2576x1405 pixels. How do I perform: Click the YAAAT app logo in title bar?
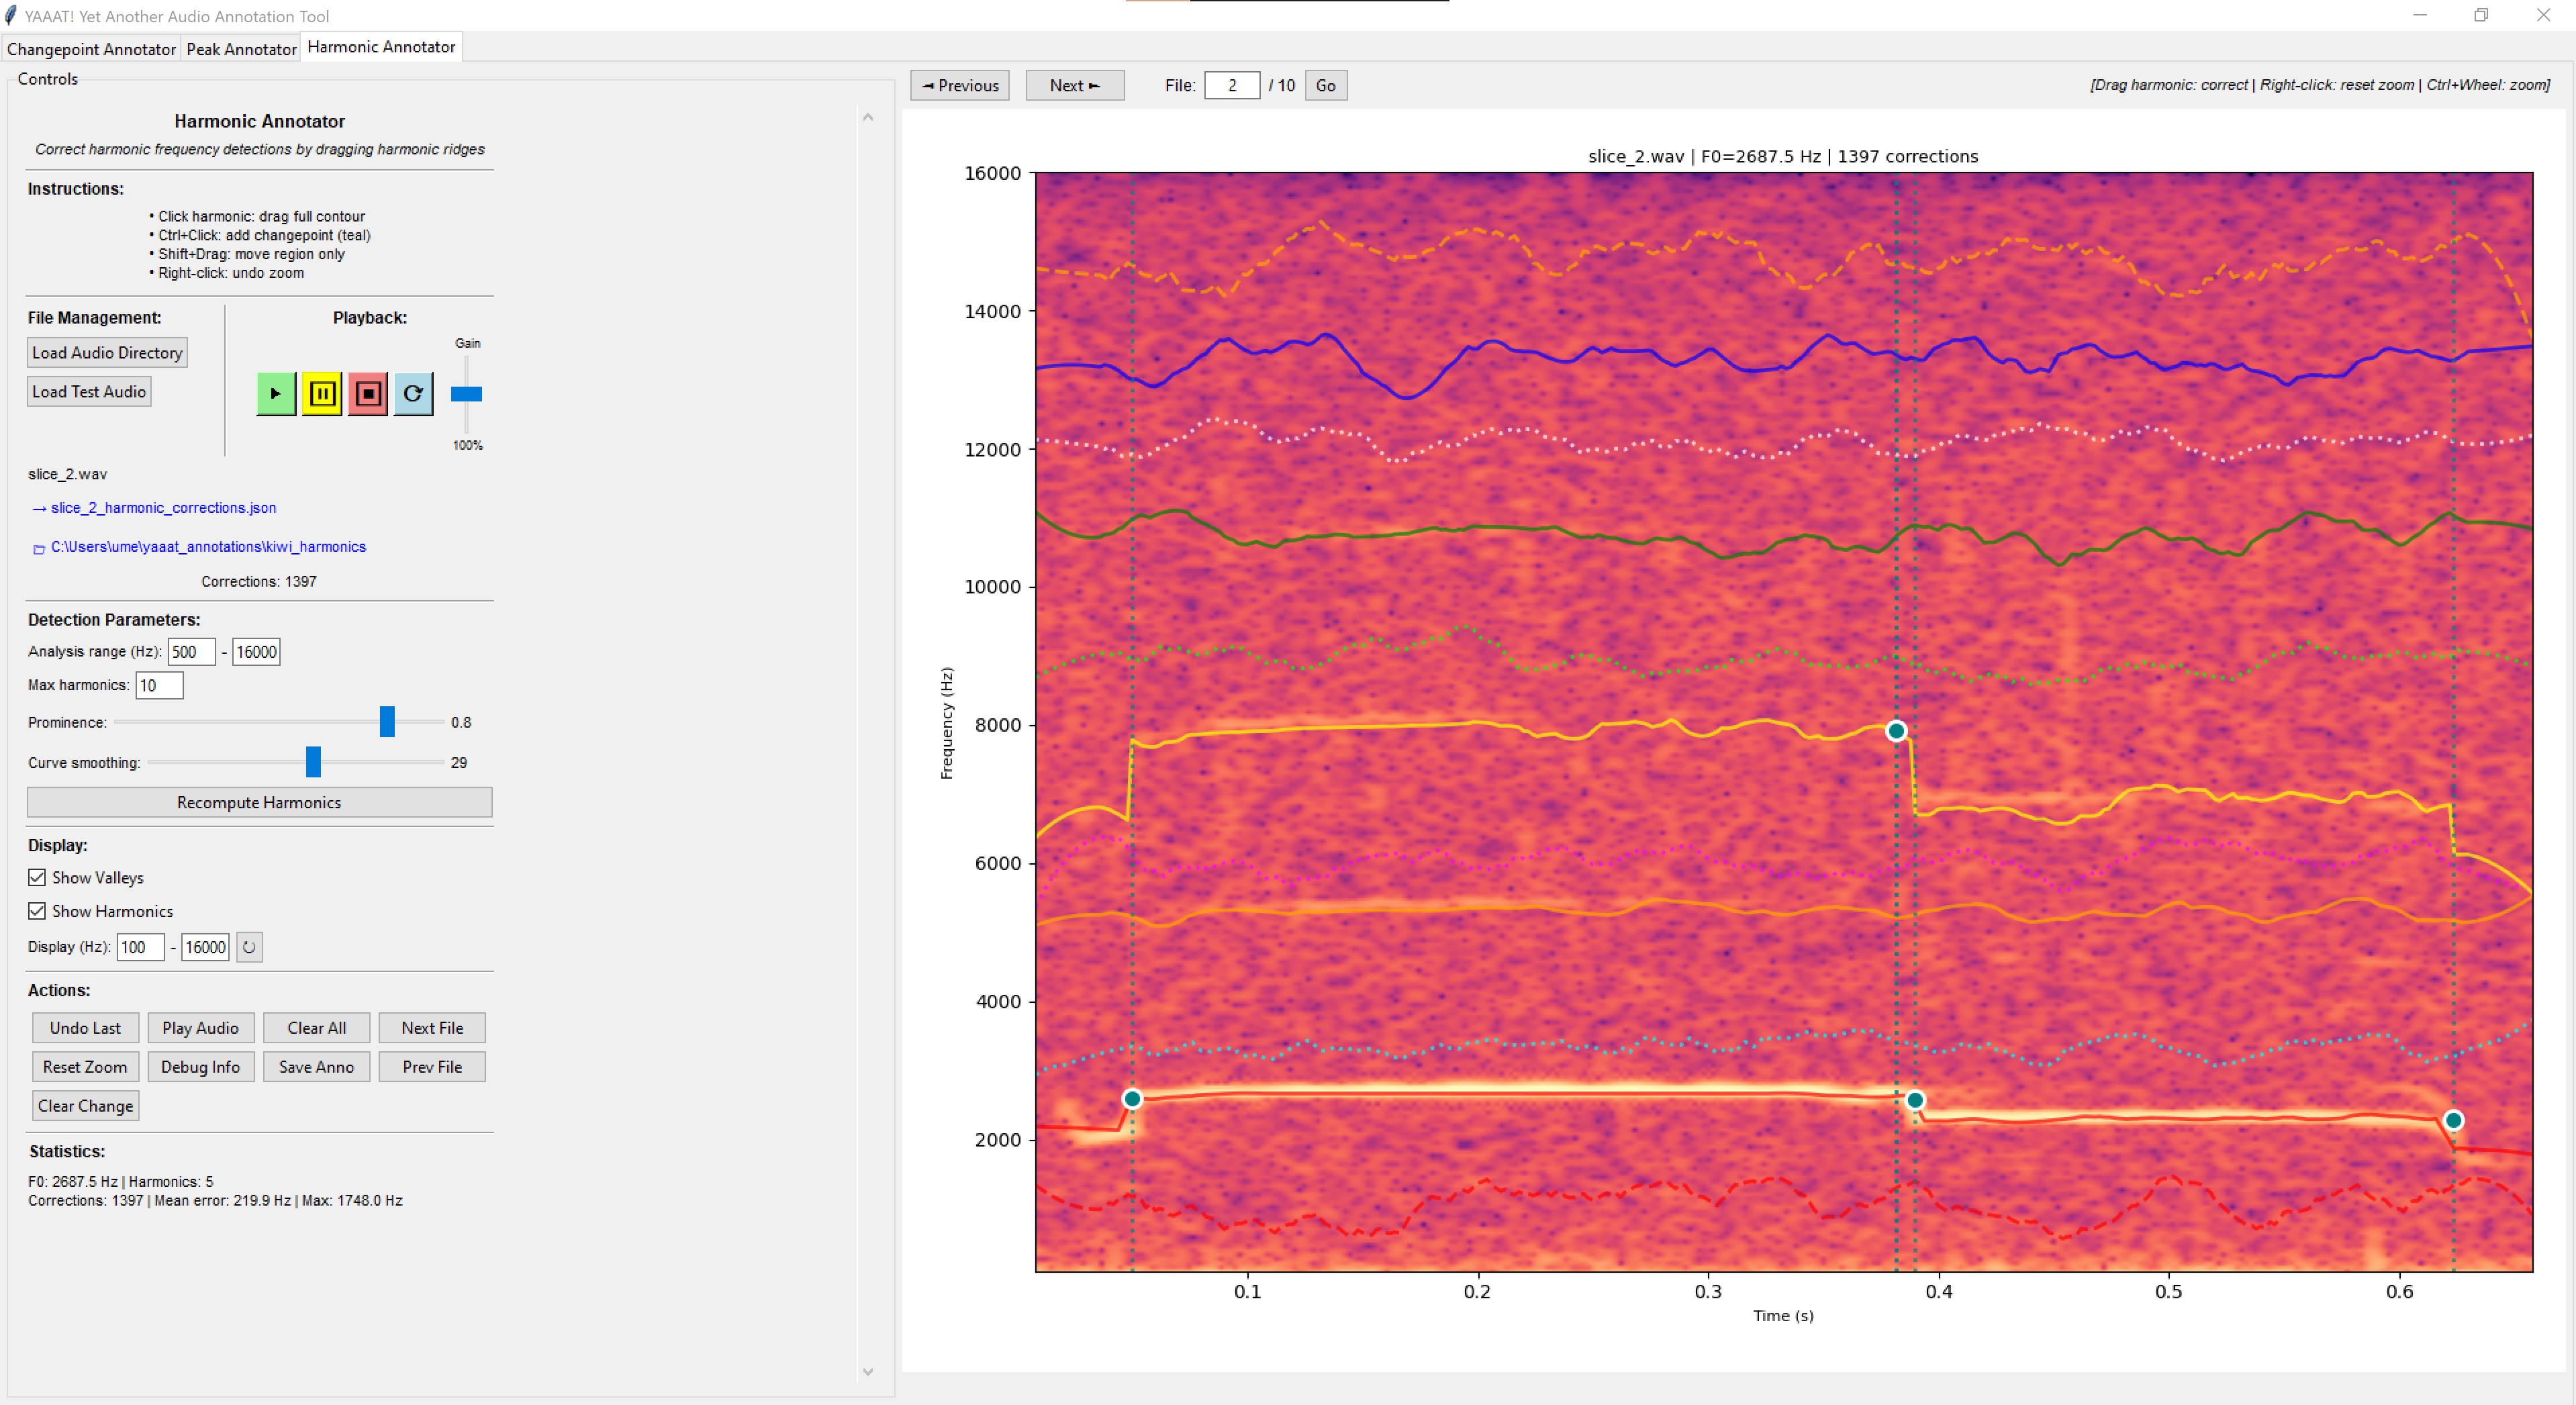pos(12,15)
